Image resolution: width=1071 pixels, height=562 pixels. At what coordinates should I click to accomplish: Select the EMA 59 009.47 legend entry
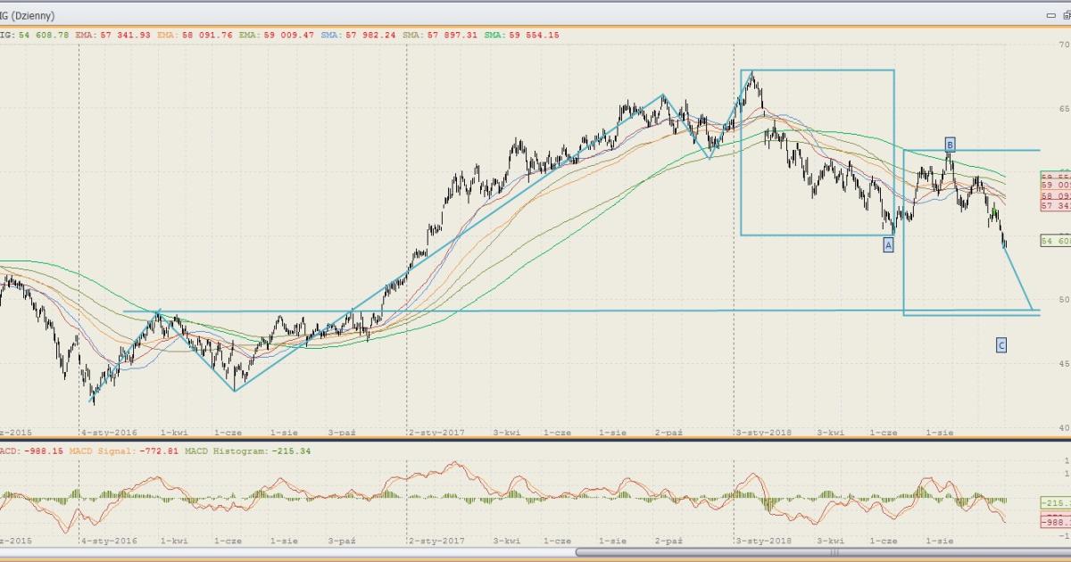point(281,35)
